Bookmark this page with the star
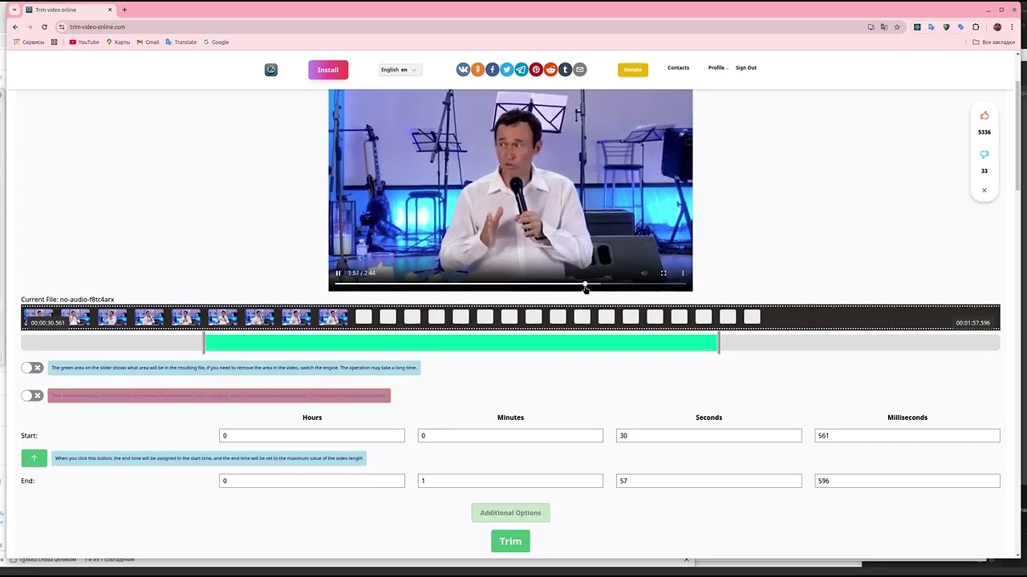This screenshot has width=1027, height=577. 897,26
